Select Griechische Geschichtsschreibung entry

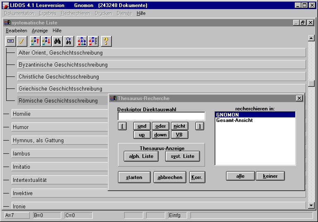point(161,88)
